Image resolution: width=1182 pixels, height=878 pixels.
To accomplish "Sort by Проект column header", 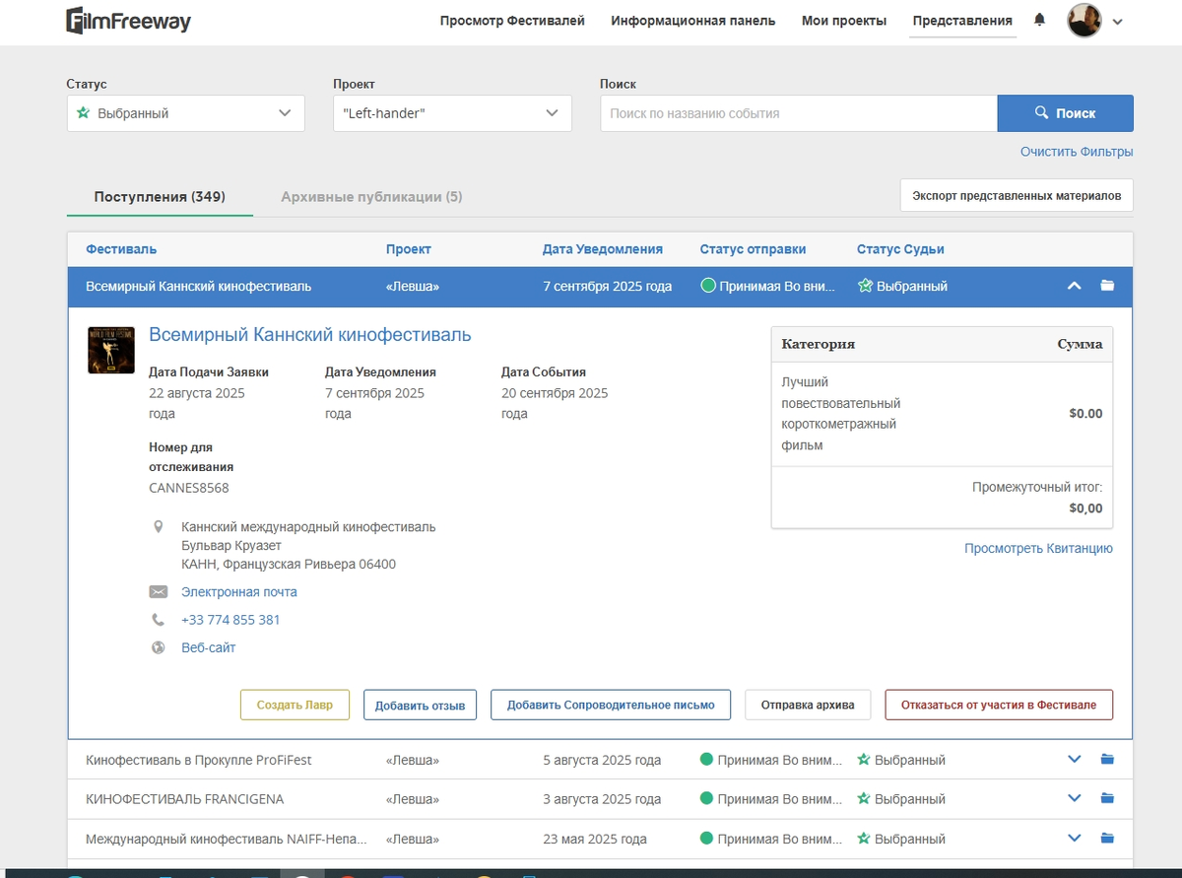I will 409,249.
